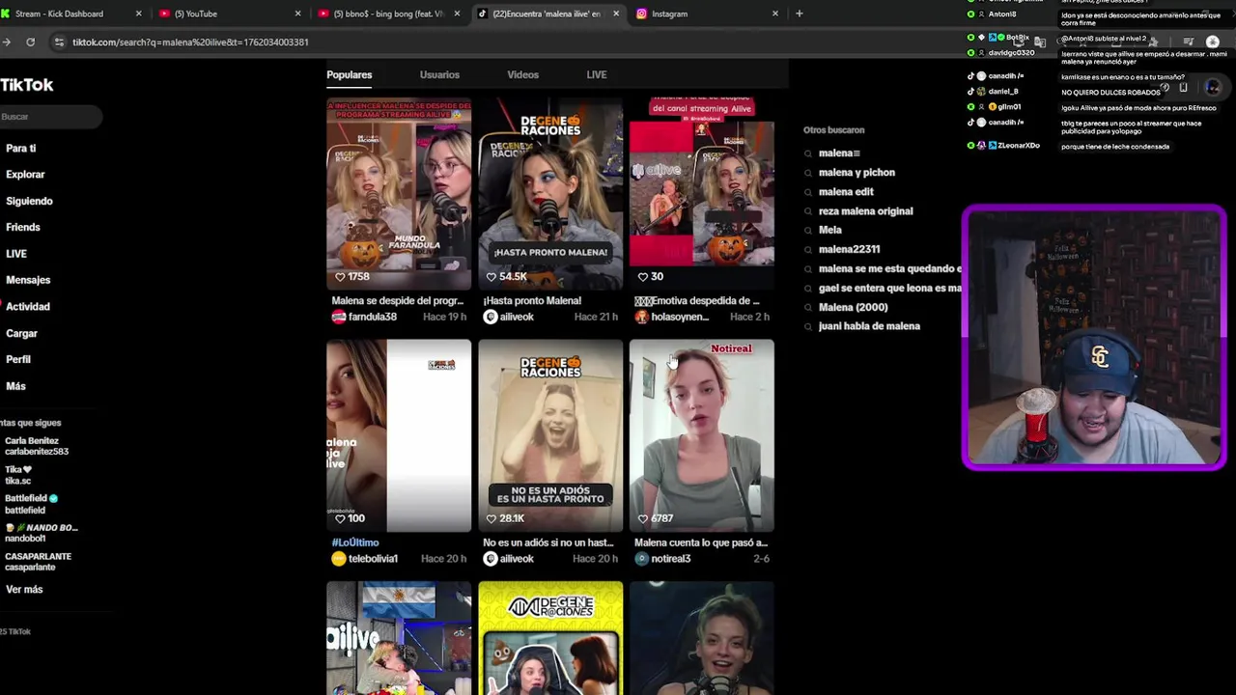Switch to bbno$ - bing bong tab
This screenshot has width=1236, height=695.
(389, 14)
